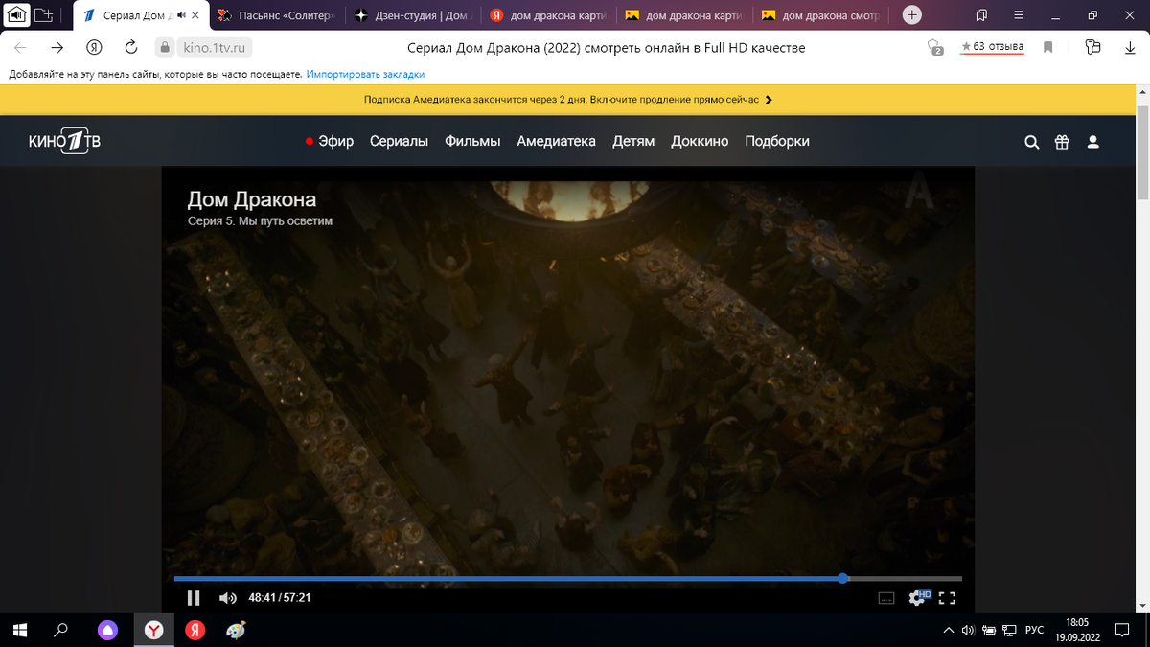Open the browser hamburger menu
1150x647 pixels.
1018,15
